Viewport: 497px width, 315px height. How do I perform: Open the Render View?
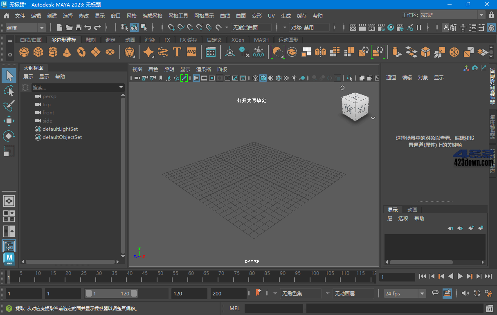pyautogui.click(x=353, y=27)
